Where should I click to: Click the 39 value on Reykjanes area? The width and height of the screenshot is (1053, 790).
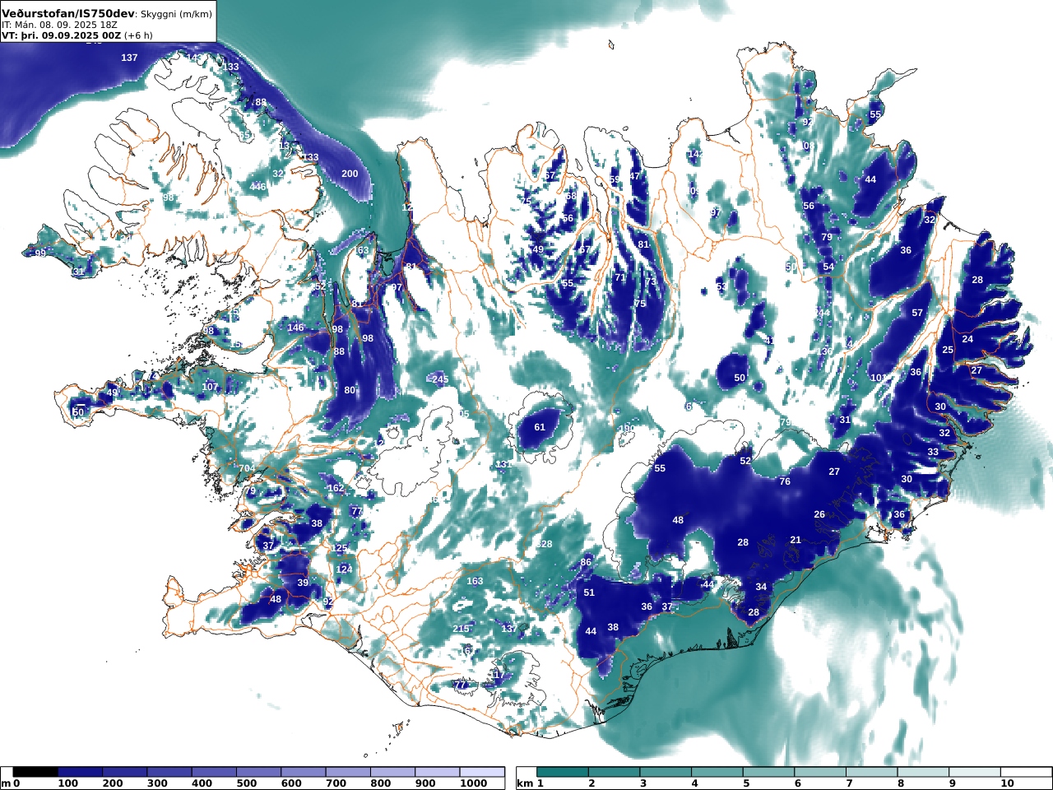click(x=303, y=583)
